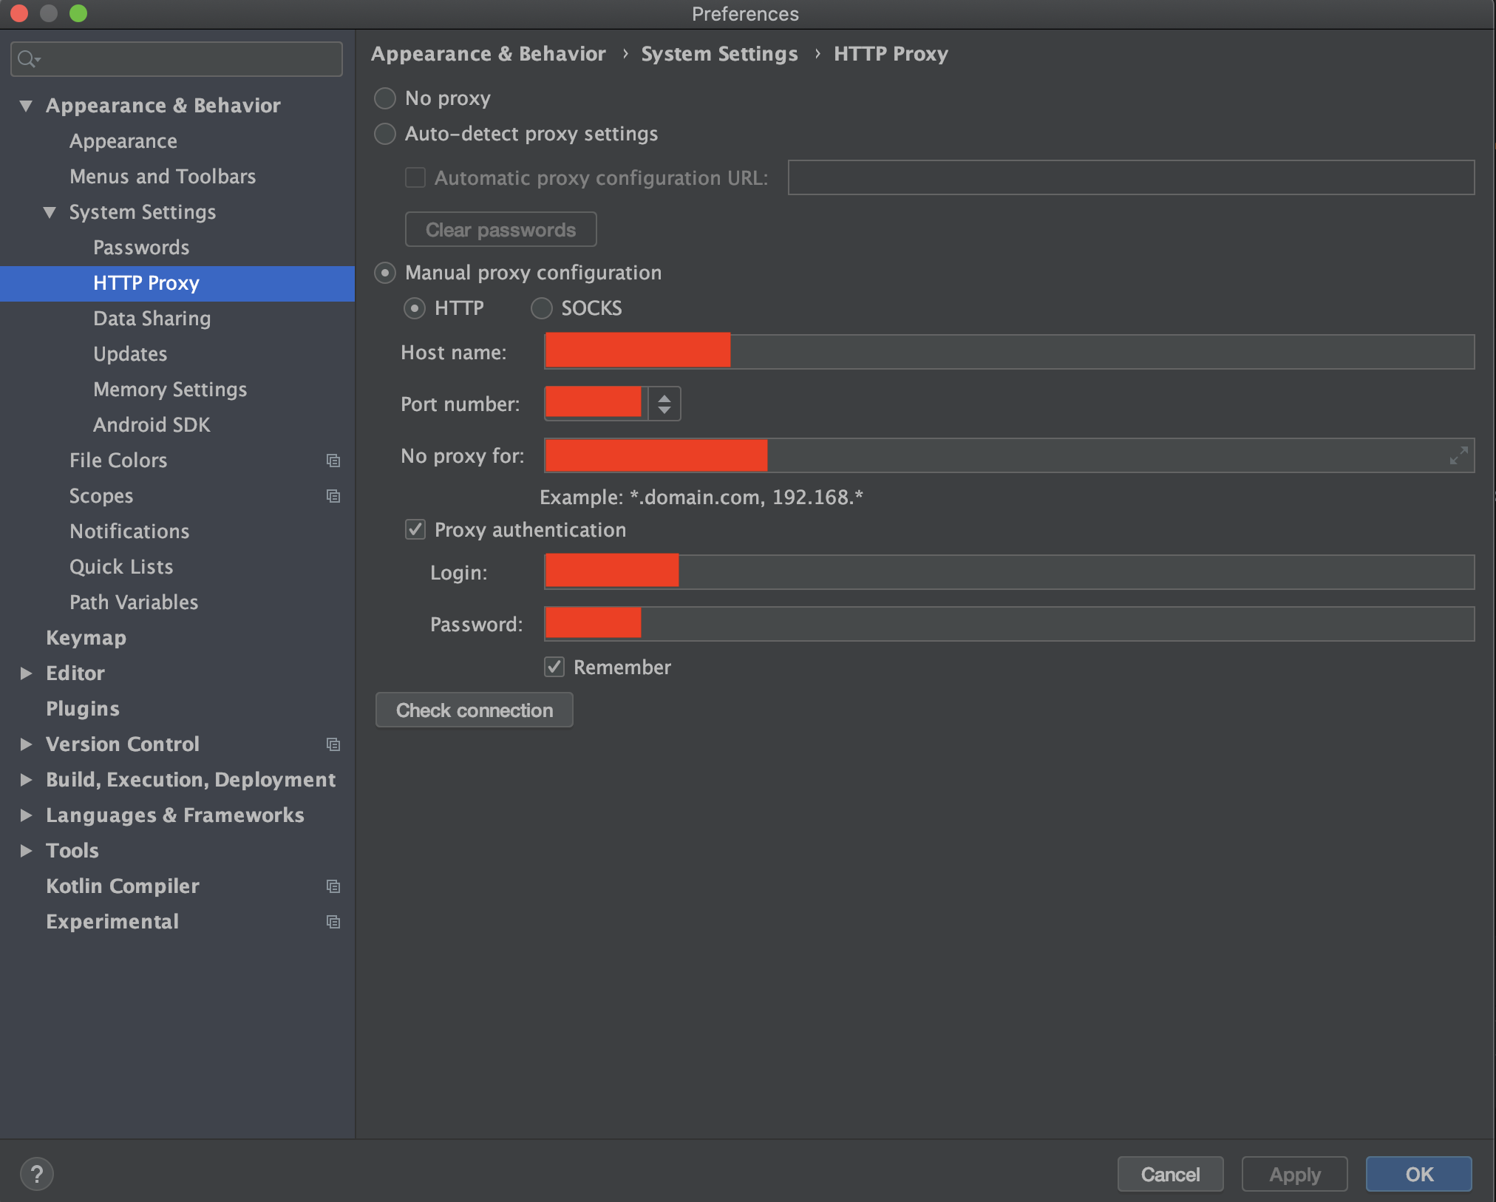Disable the Remember password checkbox

554,667
